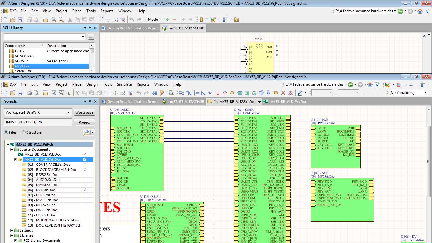432x243 pixels.
Task: Click the Place Net Label icon
Action: [210, 93]
